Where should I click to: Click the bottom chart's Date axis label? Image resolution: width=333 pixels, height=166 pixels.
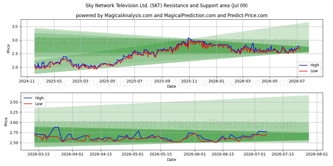(x=171, y=160)
